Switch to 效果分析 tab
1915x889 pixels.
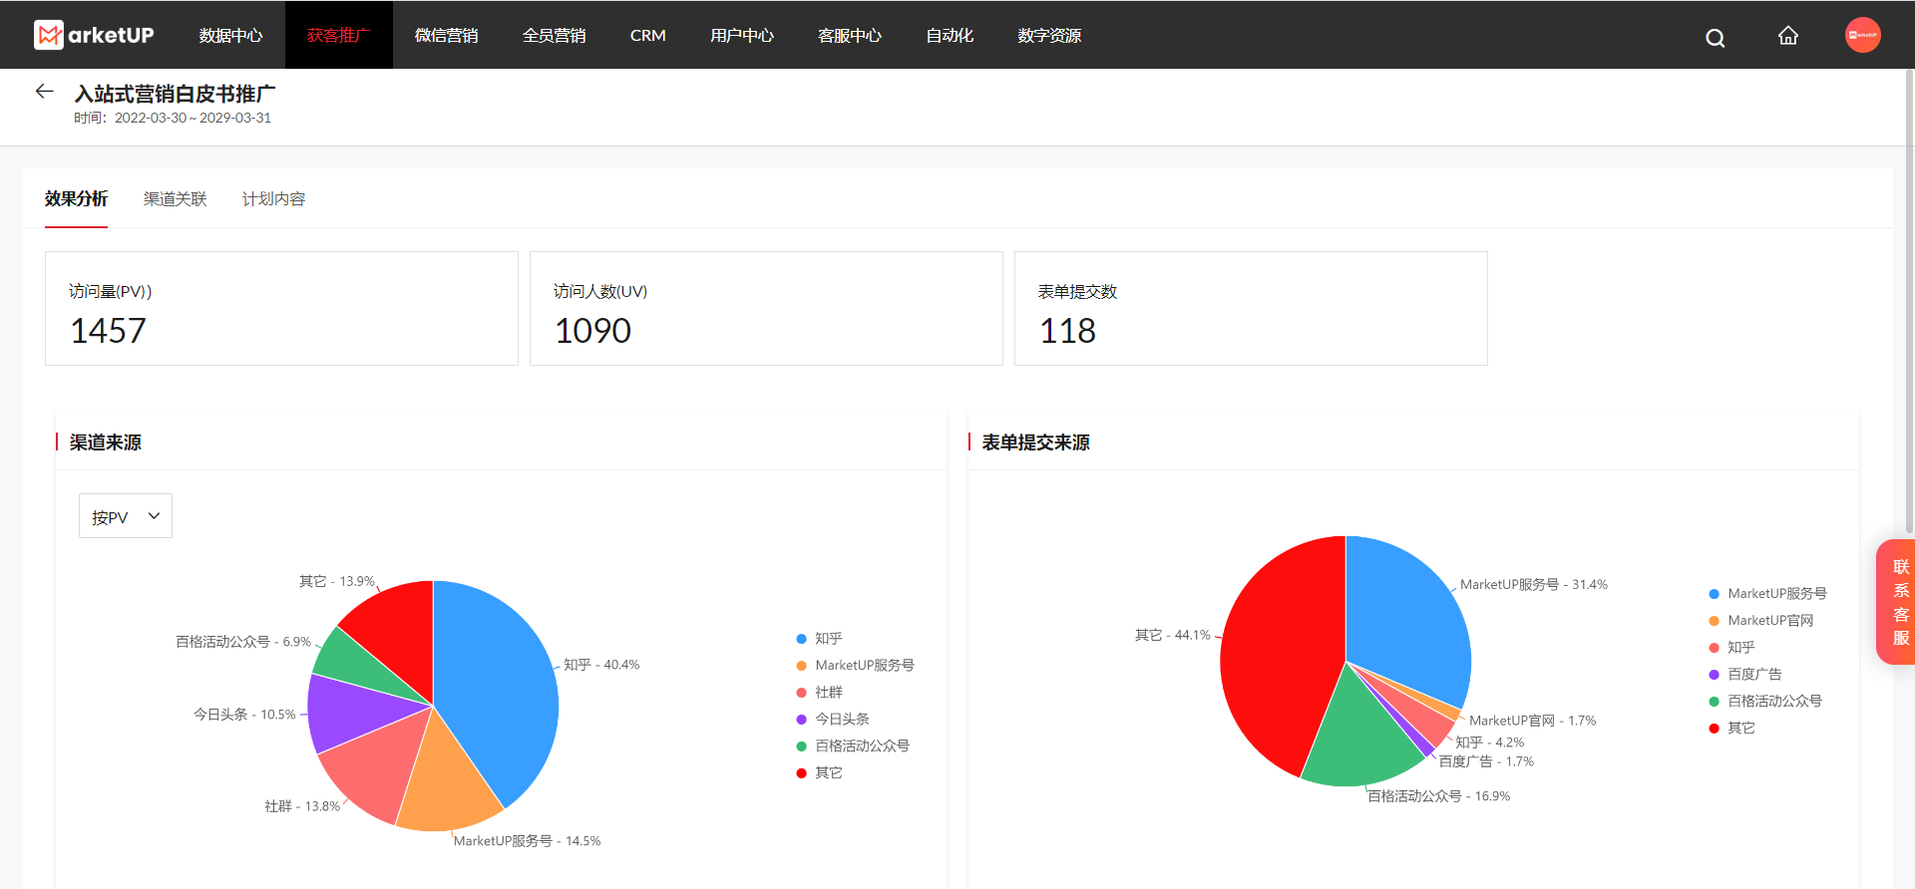pyautogui.click(x=76, y=199)
